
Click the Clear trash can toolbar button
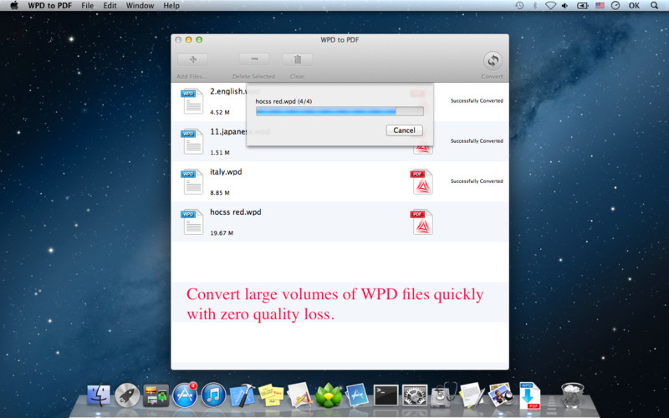(x=298, y=59)
